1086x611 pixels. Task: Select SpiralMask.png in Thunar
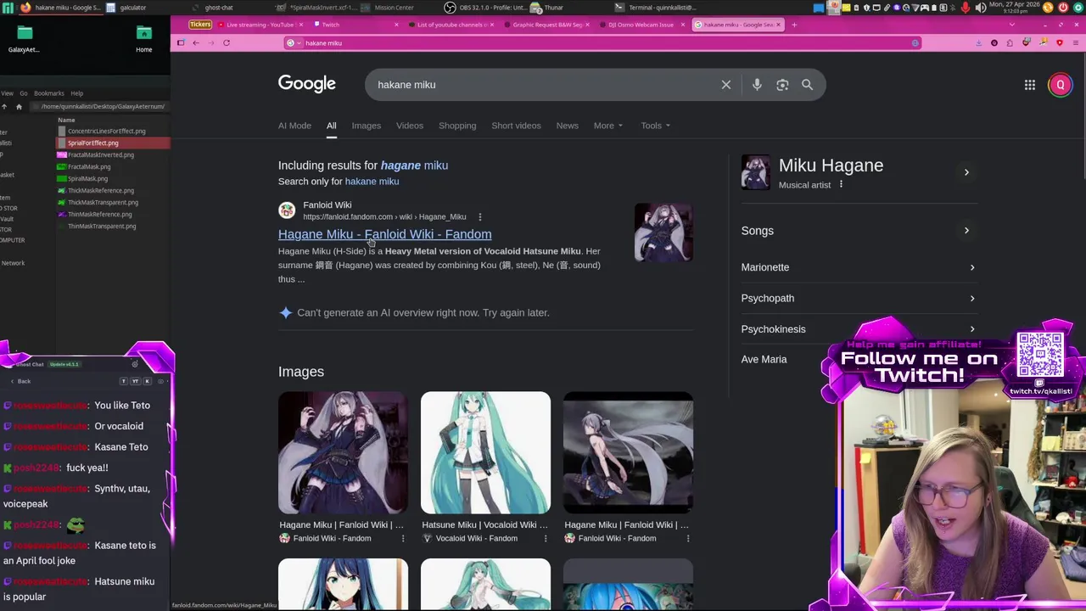(87, 179)
